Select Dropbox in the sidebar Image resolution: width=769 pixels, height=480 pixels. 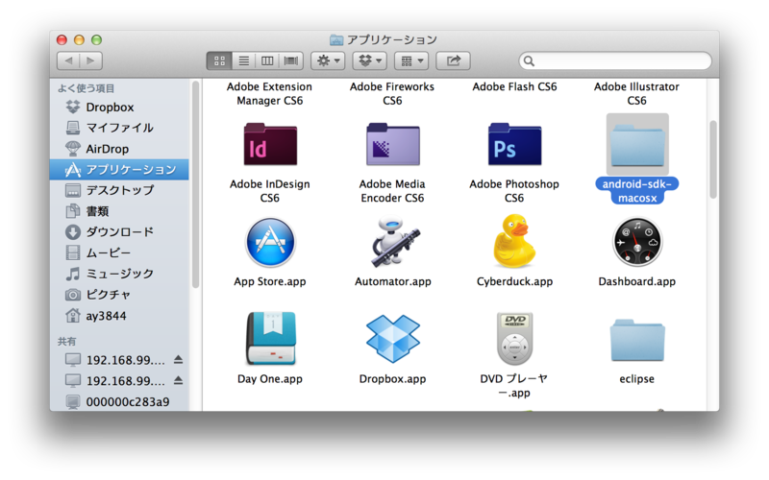[x=119, y=107]
